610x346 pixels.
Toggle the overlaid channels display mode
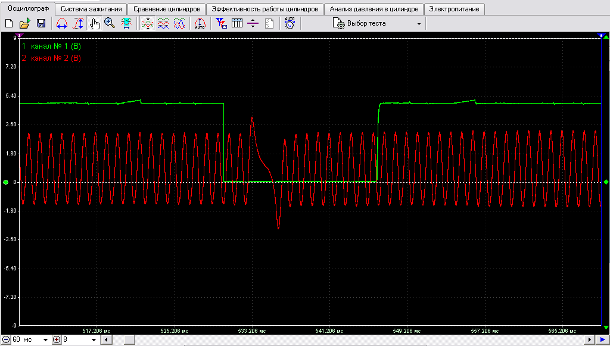(148, 24)
